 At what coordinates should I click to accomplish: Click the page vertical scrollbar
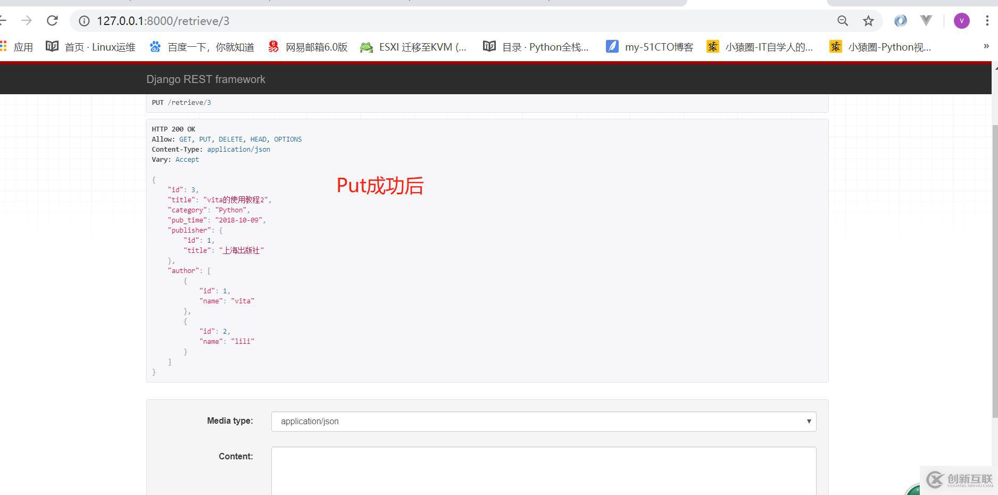click(994, 271)
